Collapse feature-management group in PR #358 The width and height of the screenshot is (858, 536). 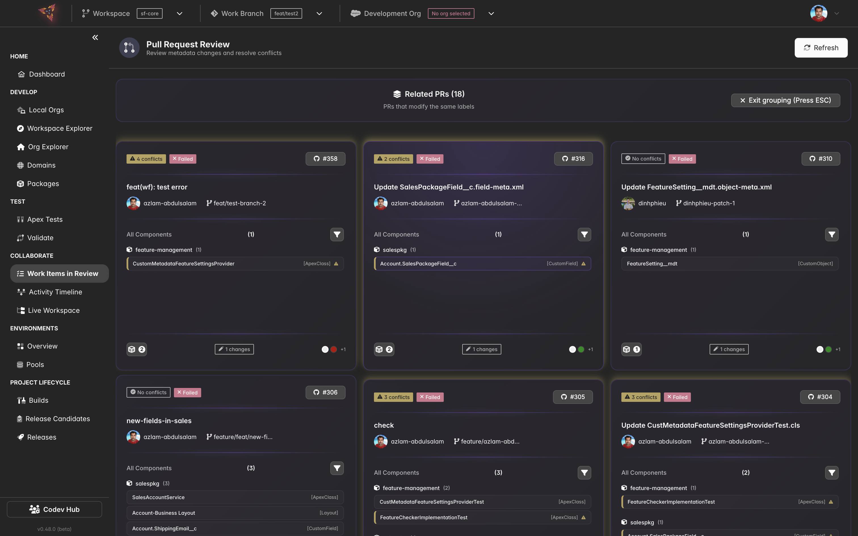[x=164, y=250]
